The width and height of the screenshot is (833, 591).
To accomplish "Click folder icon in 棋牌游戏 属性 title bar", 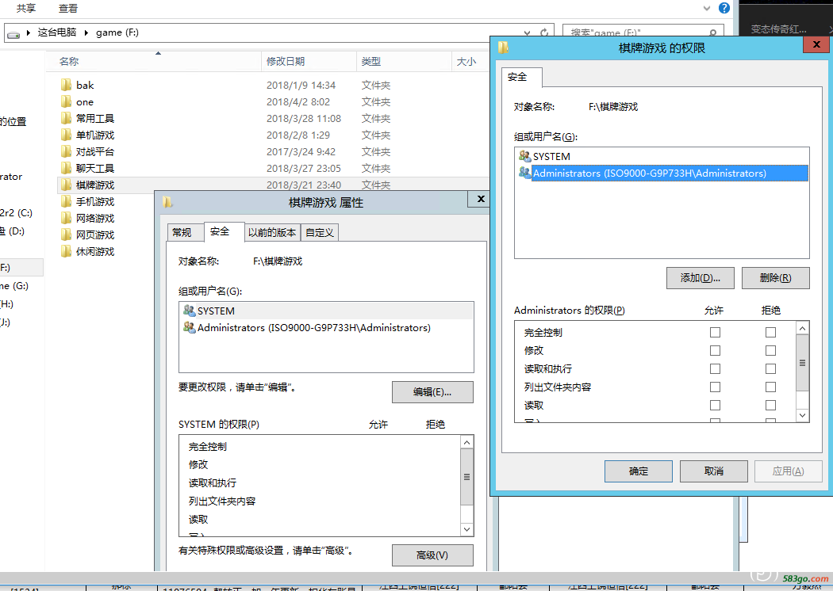I will pyautogui.click(x=167, y=202).
